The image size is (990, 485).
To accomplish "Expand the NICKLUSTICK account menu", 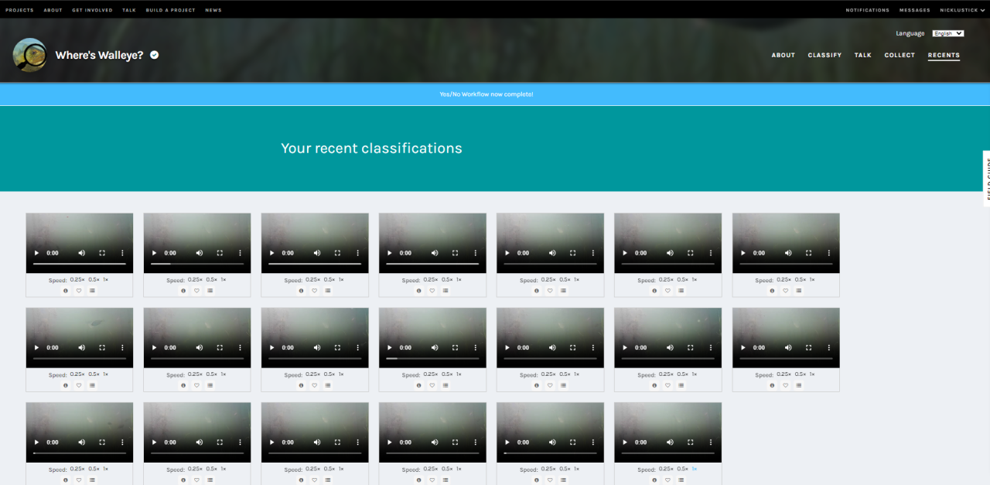I will click(x=963, y=10).
